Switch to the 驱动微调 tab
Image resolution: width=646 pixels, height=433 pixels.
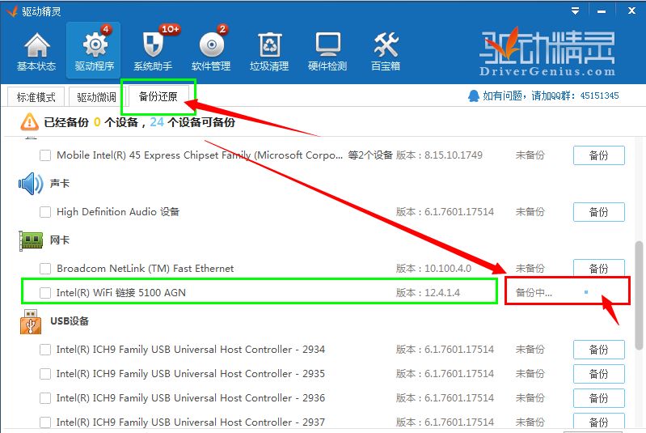click(96, 97)
